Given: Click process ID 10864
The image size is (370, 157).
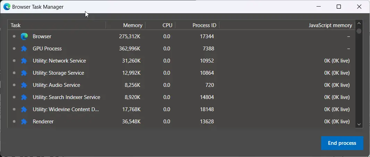Looking at the screenshot, I should [207, 73].
